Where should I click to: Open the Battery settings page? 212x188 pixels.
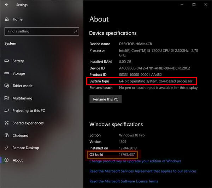(18, 61)
